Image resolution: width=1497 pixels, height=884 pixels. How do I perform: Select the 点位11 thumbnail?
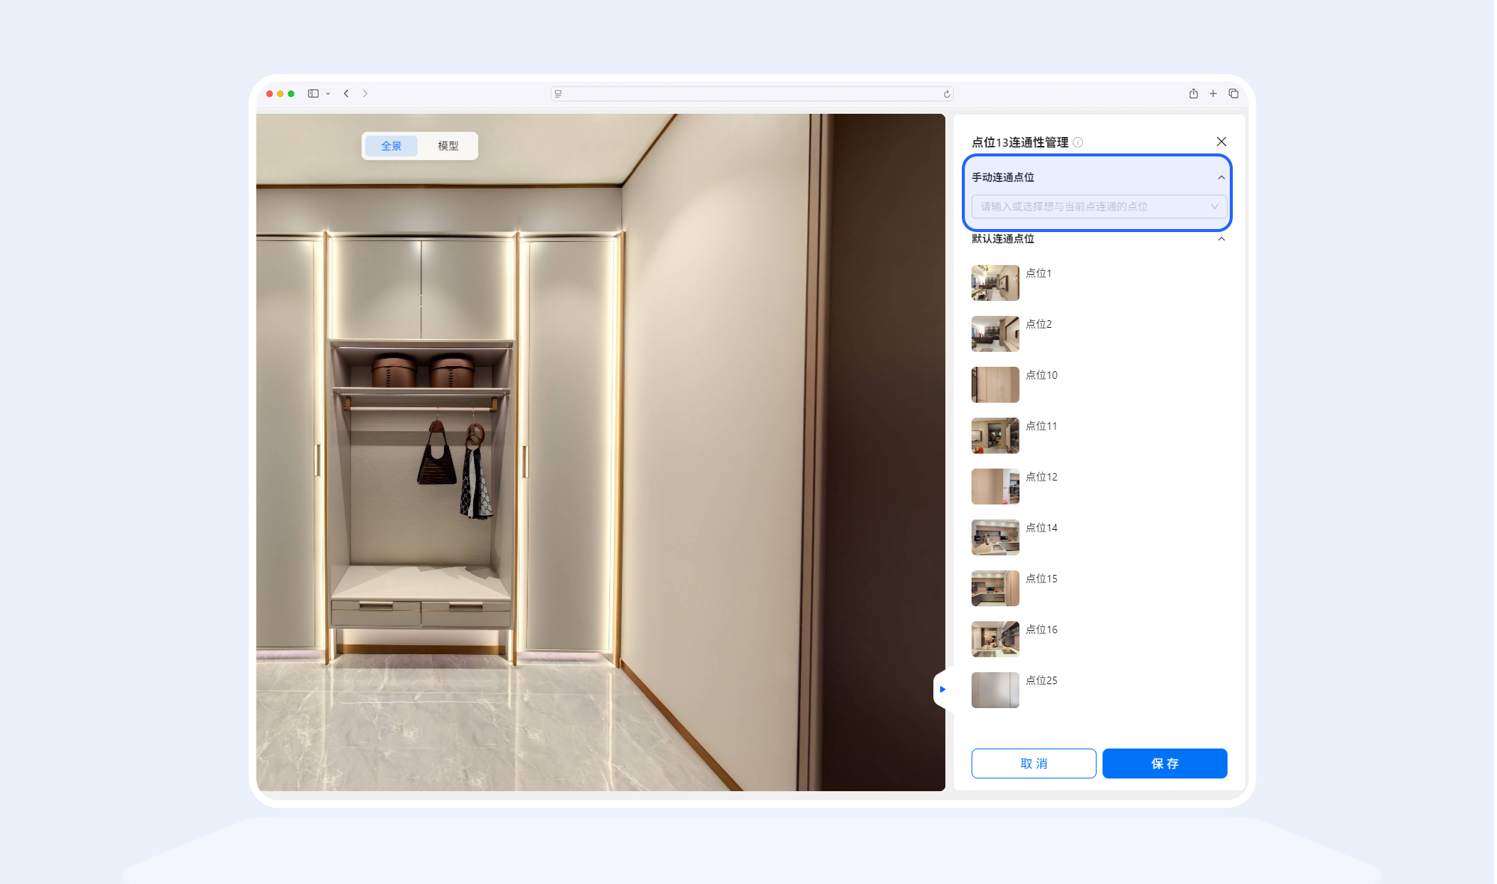(x=995, y=436)
